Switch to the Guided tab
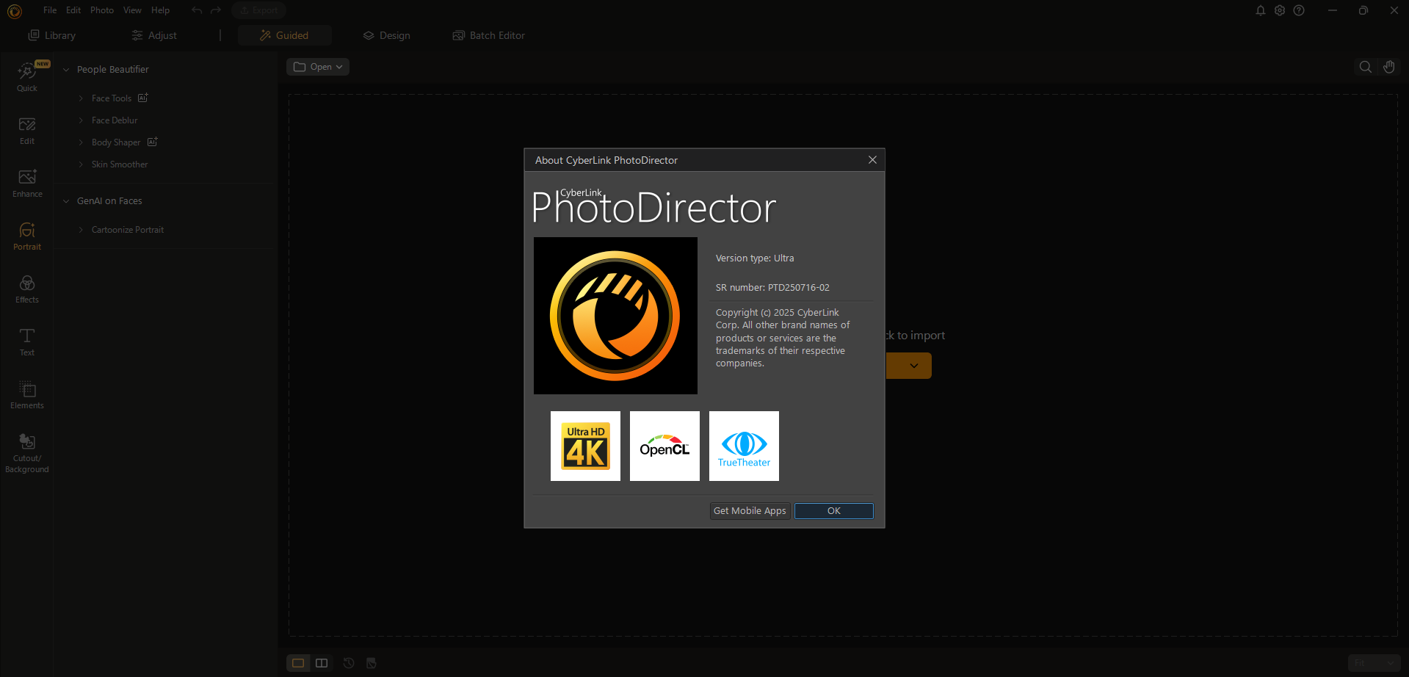This screenshot has width=1409, height=677. (x=285, y=35)
